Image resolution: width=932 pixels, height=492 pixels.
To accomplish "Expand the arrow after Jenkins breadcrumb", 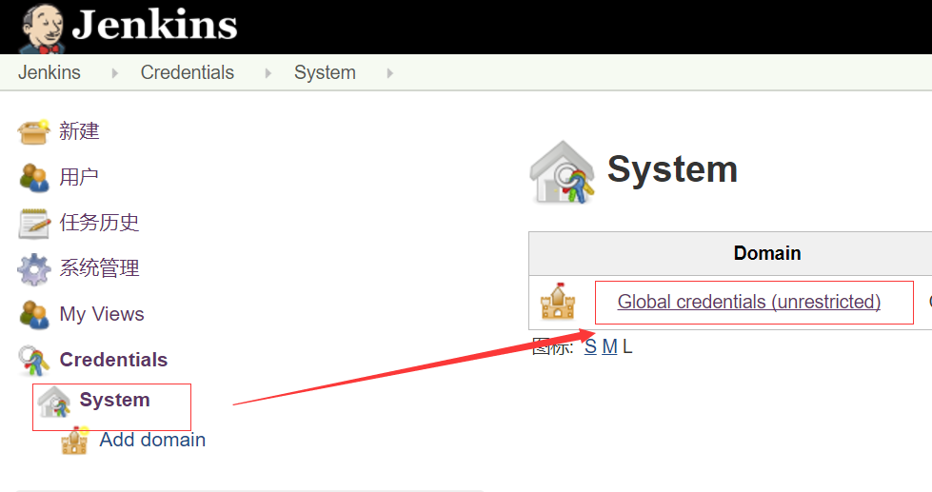I will pyautogui.click(x=115, y=73).
